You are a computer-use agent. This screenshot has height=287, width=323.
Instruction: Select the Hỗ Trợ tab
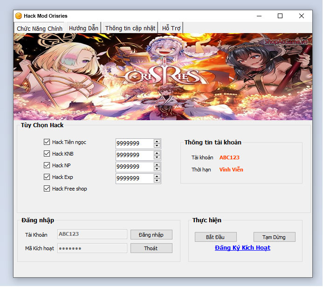click(171, 28)
